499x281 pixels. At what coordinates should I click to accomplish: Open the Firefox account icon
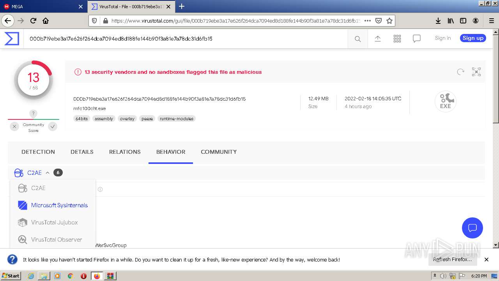click(x=476, y=21)
